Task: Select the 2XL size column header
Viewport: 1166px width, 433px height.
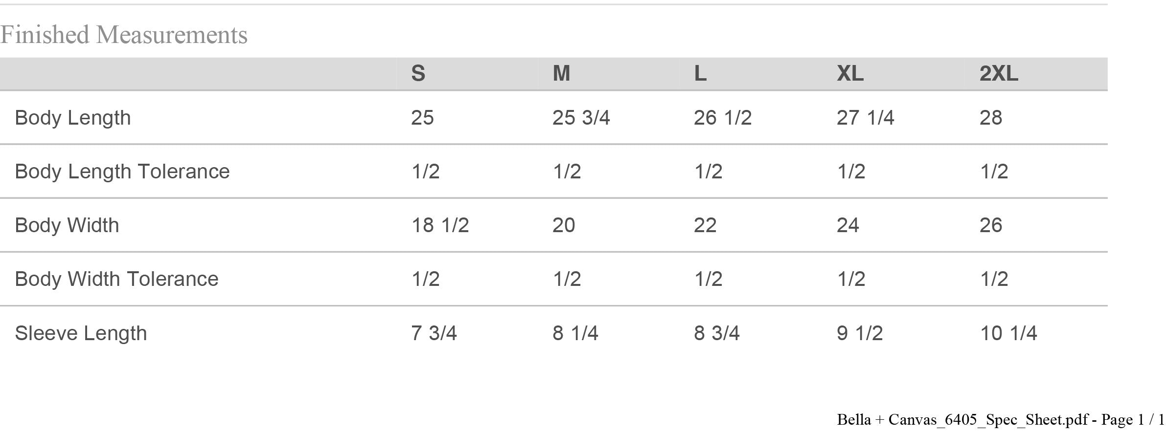Action: 999,74
